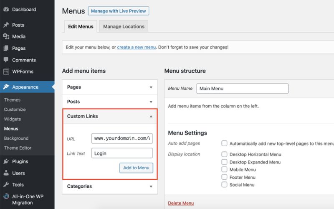Screen dimensions: 334x209
Task: Open Media via its sidebar icon
Action: pos(6,37)
